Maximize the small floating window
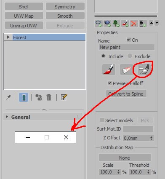 pos(47,137)
